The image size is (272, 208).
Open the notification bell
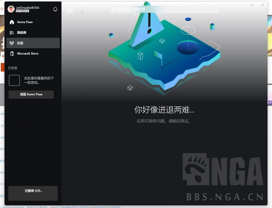click(55, 9)
